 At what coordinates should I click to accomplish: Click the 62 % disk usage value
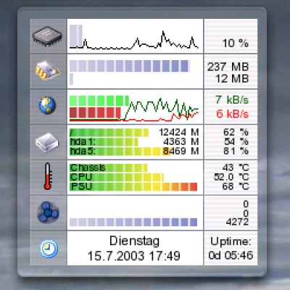click(x=236, y=133)
